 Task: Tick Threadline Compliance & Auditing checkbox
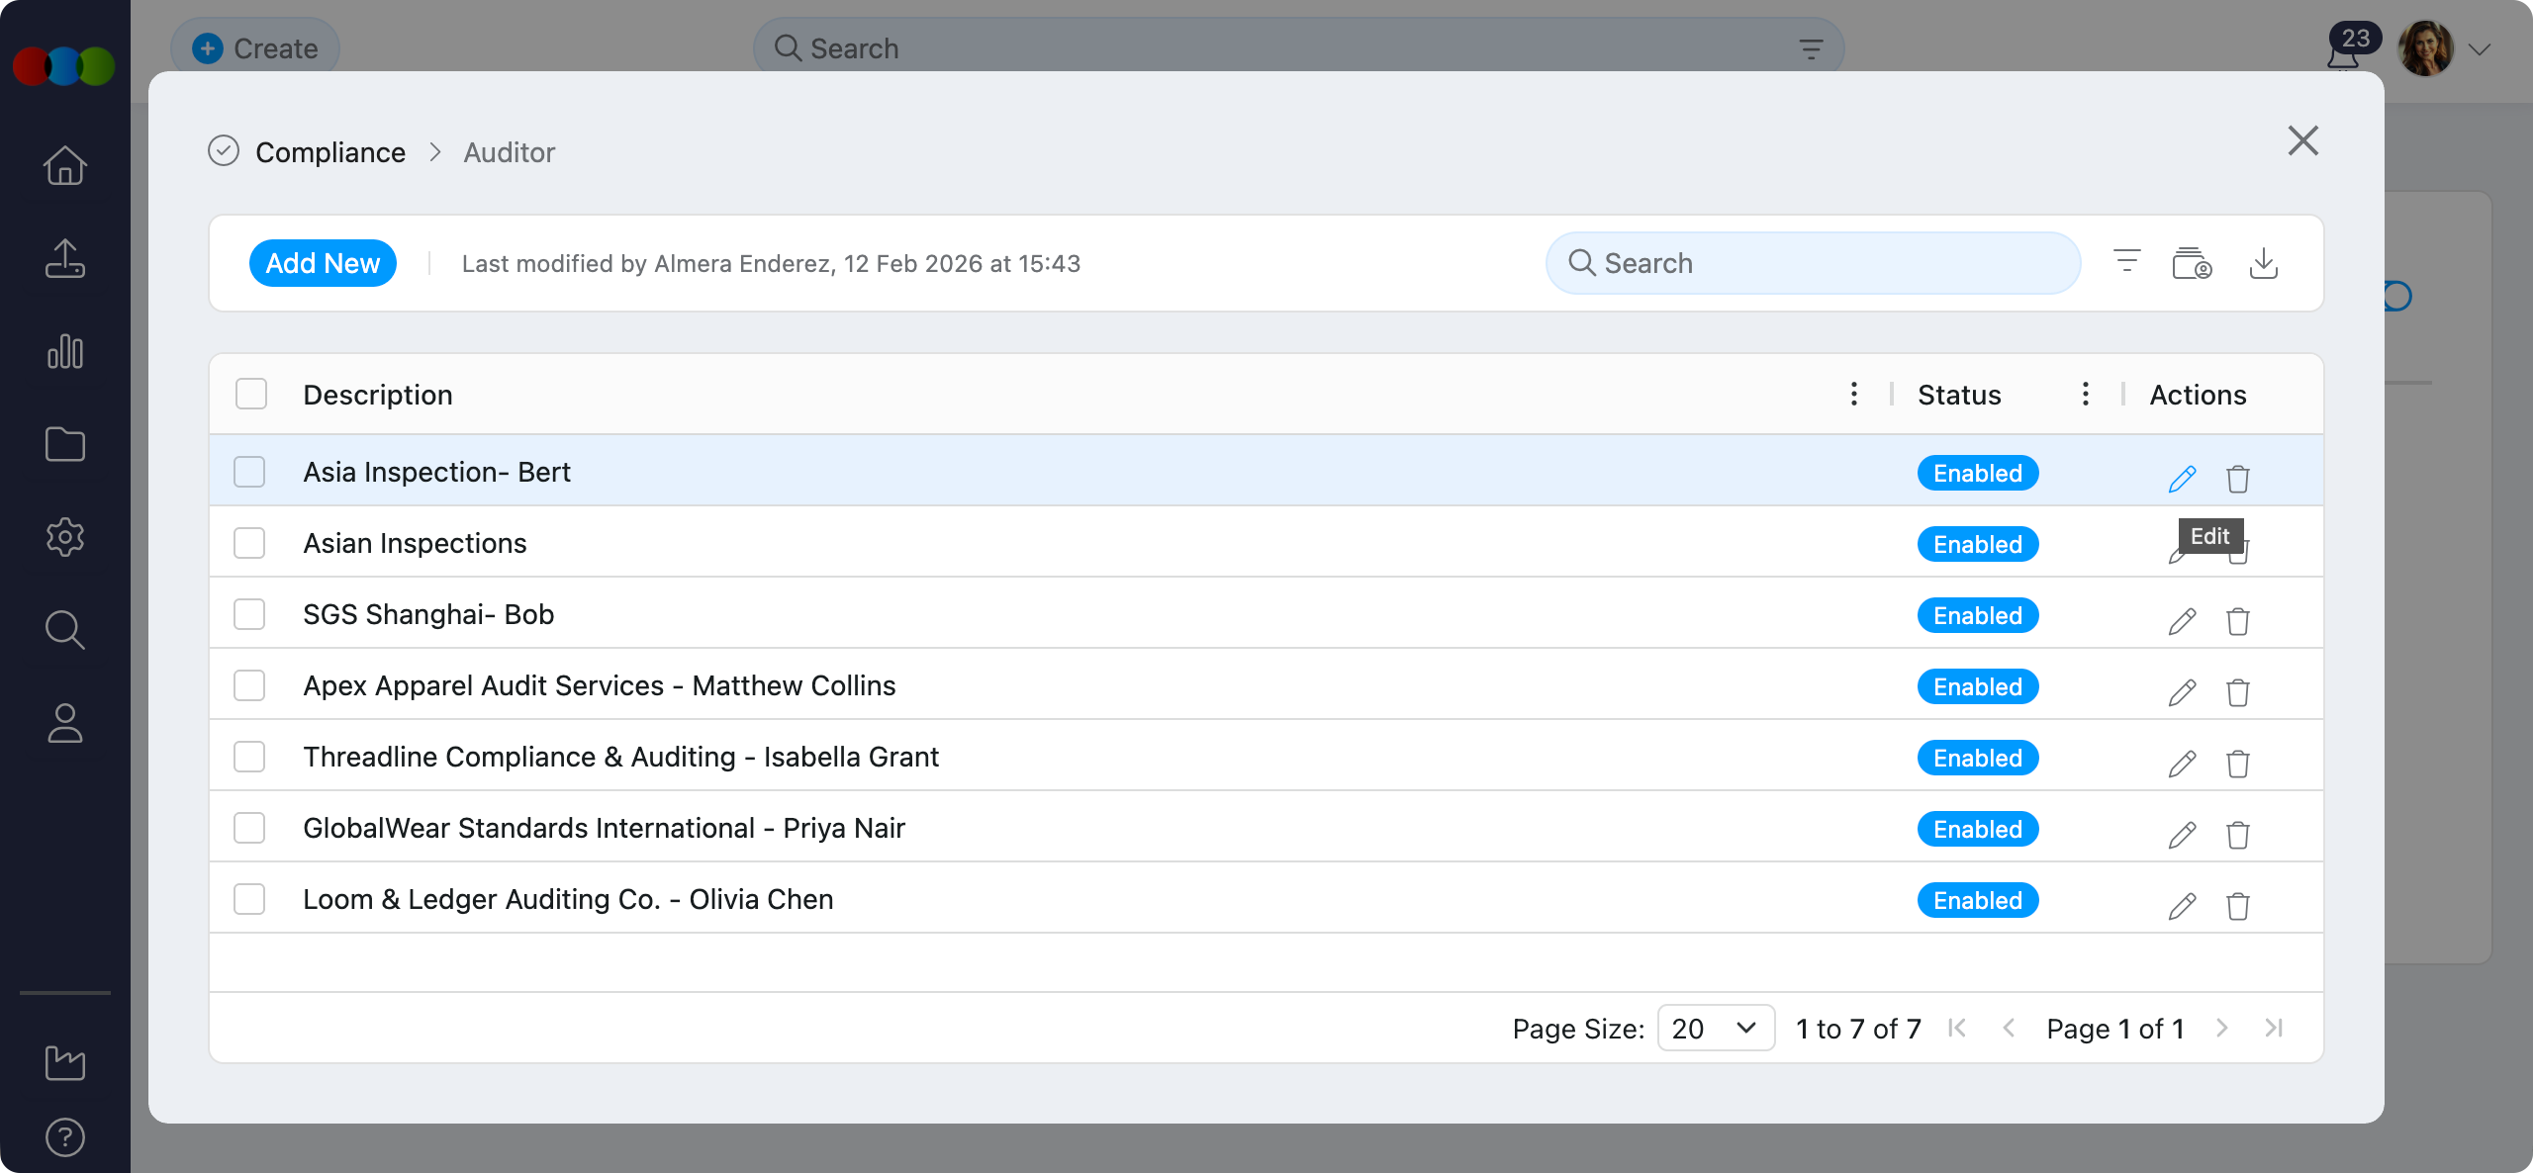pyautogui.click(x=249, y=757)
